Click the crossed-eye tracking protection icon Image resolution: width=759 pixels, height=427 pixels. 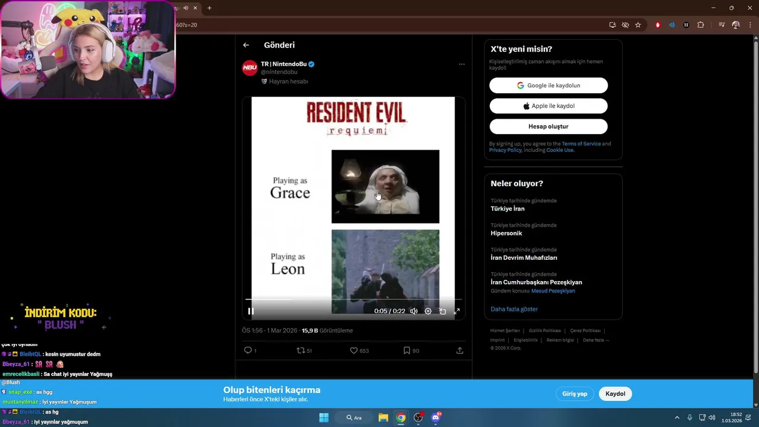625,25
